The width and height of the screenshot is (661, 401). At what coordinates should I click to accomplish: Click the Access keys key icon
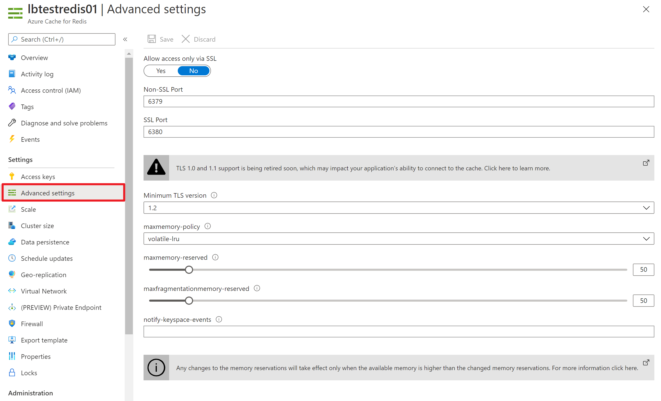(12, 176)
